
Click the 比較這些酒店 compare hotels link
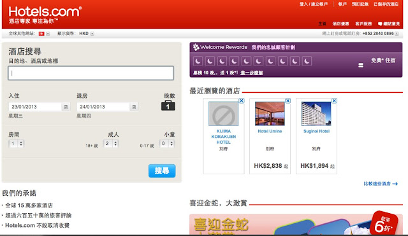click(x=381, y=184)
